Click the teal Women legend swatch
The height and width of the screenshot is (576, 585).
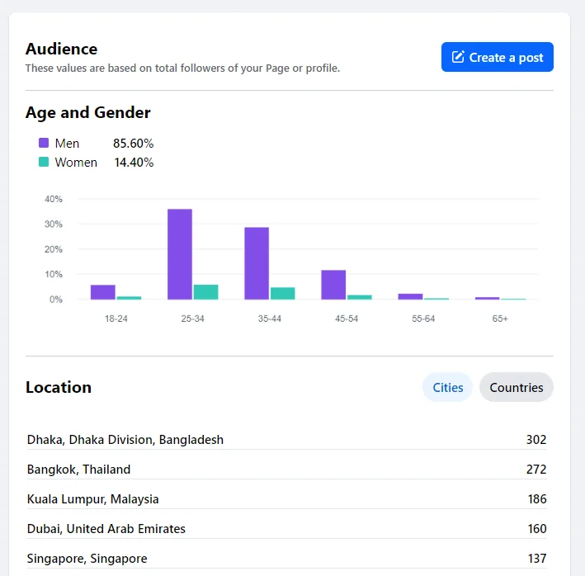pyautogui.click(x=44, y=162)
